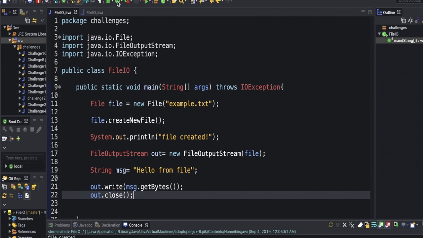Click the pencil edit icon in Boot Dashboard

tap(39, 130)
